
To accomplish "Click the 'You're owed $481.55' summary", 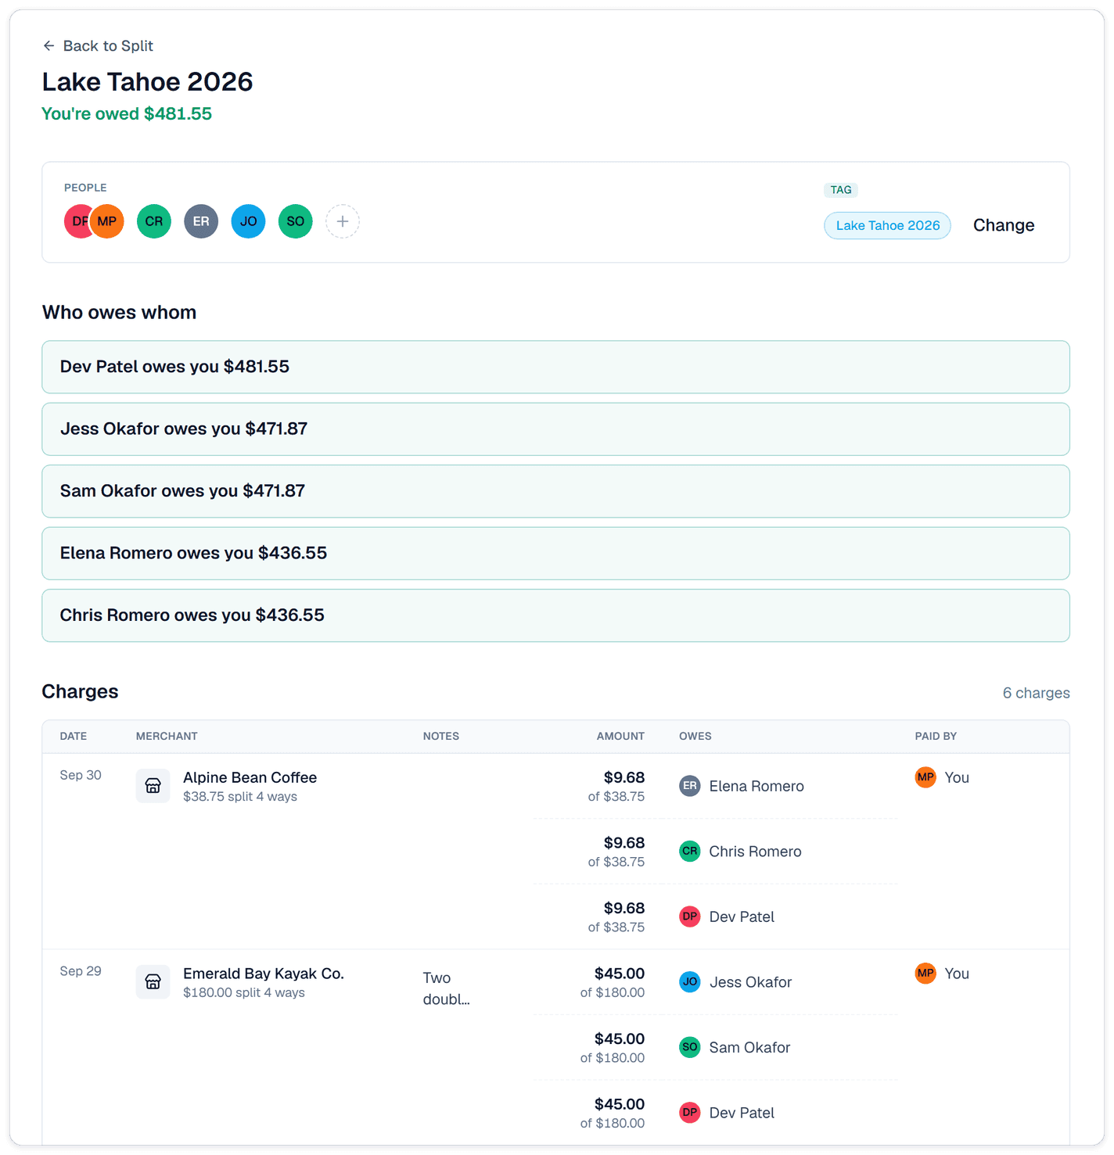I will (x=127, y=114).
